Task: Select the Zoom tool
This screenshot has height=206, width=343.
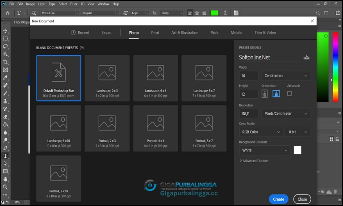Action: [x=5, y=187]
